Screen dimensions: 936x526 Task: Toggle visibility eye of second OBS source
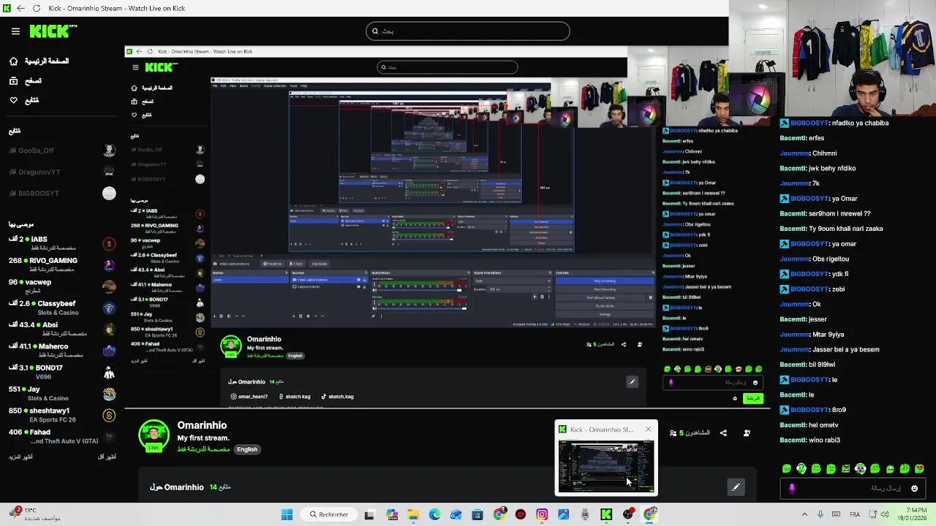tap(358, 286)
